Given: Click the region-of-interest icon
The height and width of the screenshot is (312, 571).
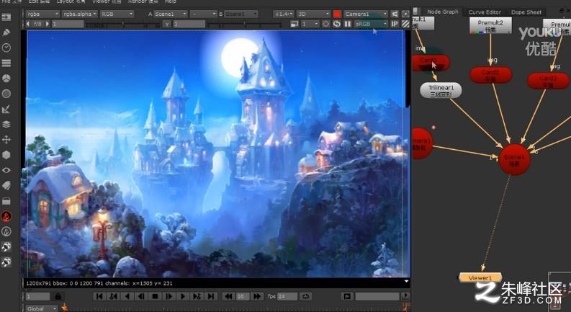Looking at the screenshot, I should 326,24.
